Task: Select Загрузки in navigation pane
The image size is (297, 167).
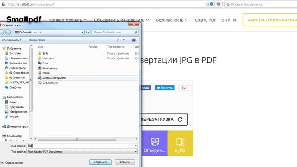Action: tap(15, 53)
